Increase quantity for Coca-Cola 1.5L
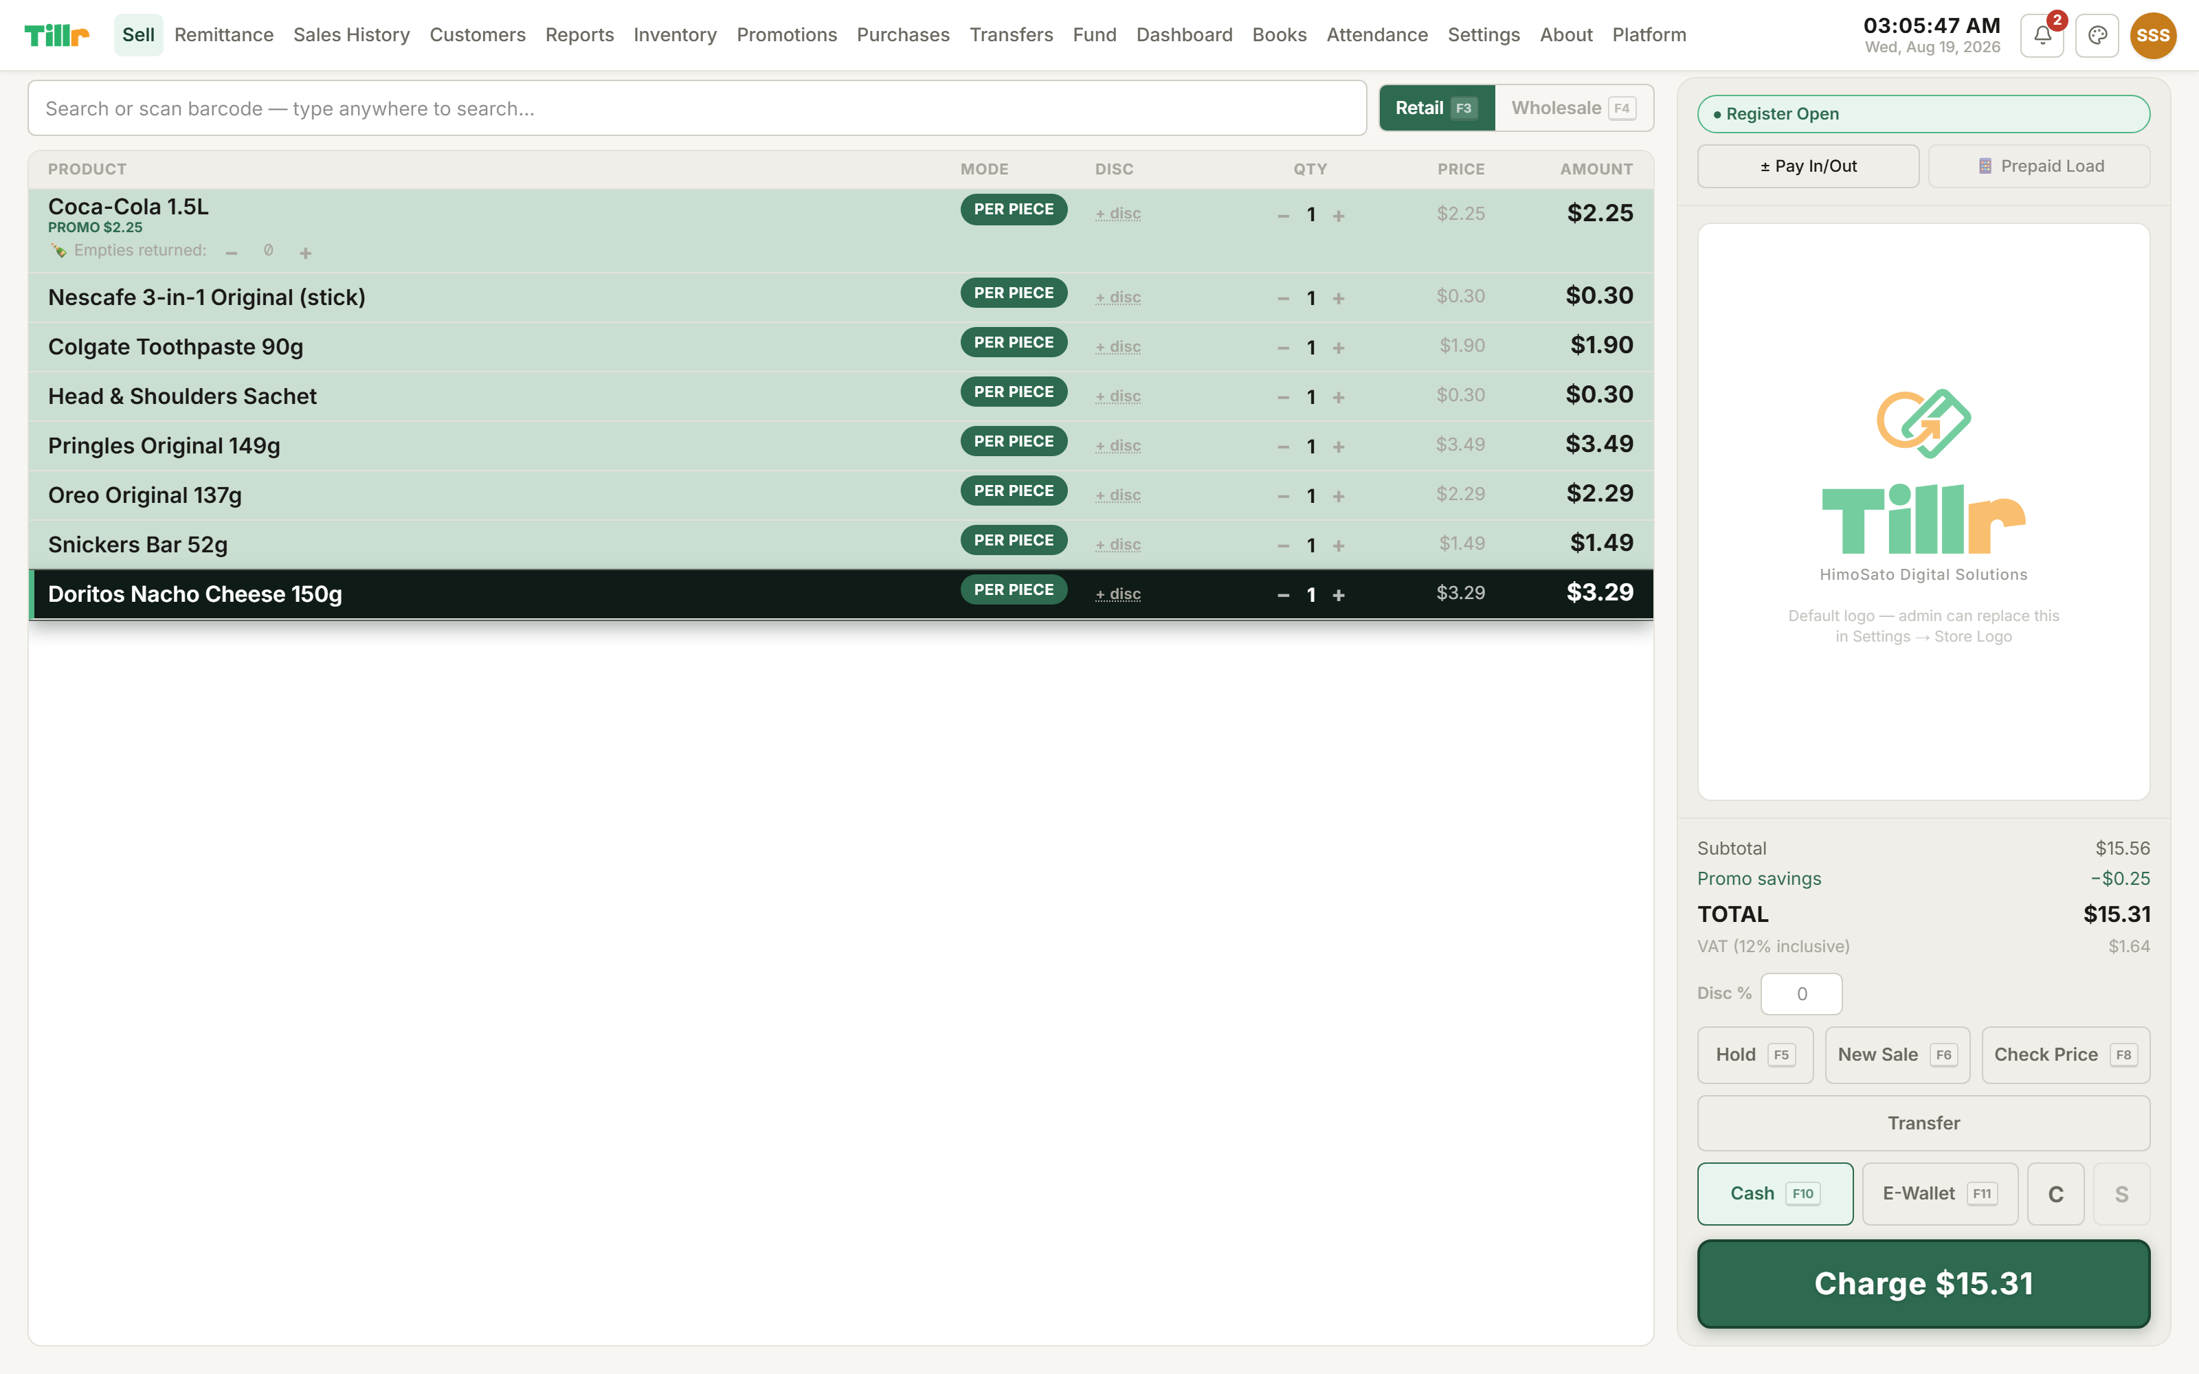This screenshot has height=1374, width=2199. 1339,215
